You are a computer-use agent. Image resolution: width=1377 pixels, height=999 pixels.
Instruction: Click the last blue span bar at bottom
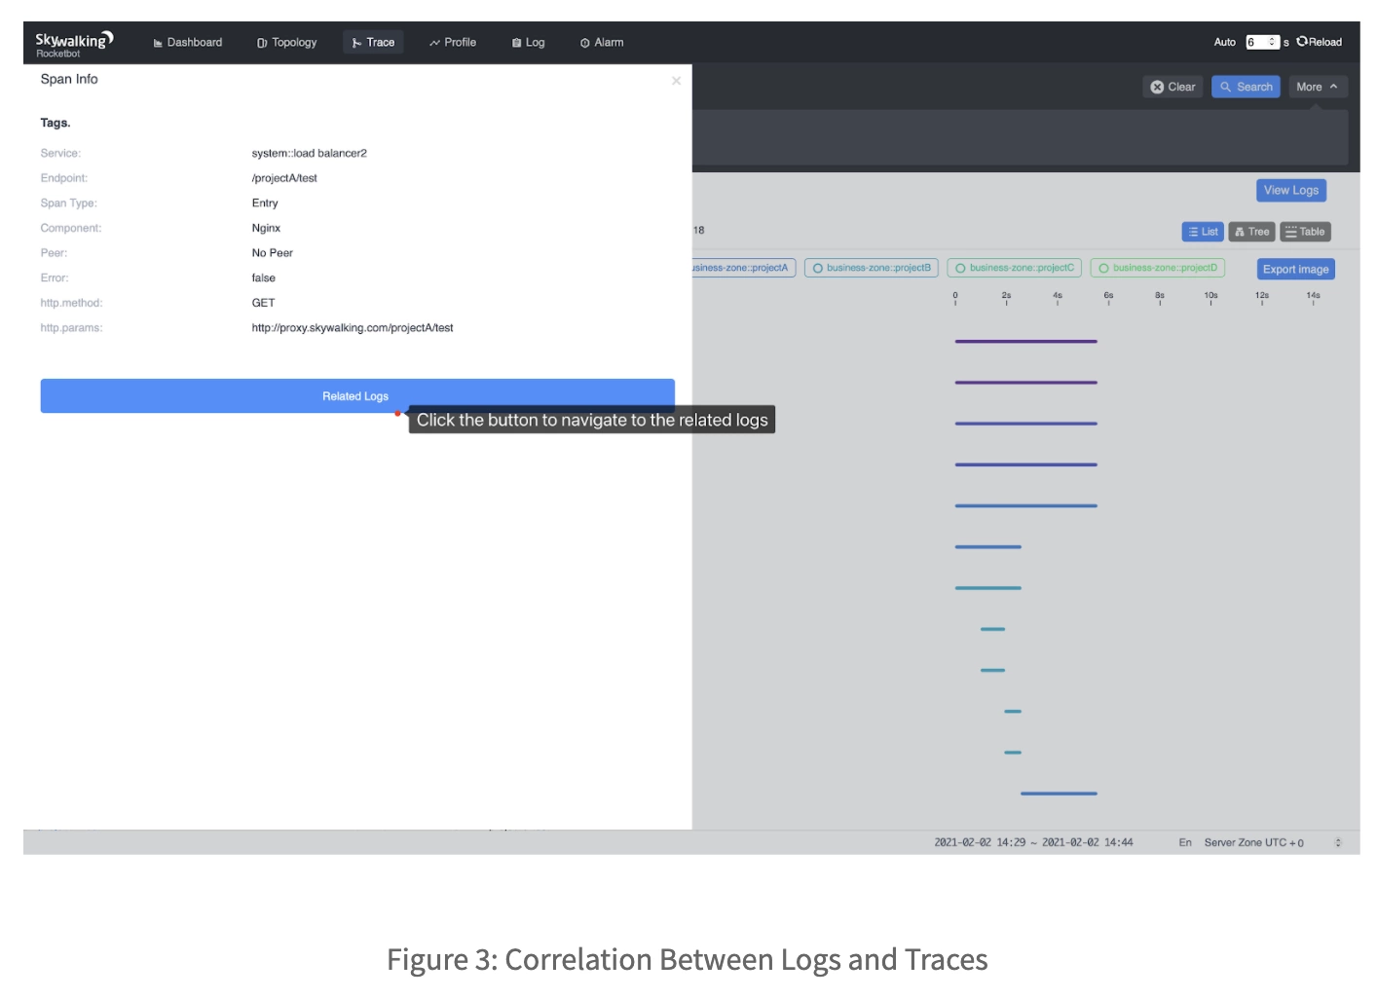point(1059,794)
